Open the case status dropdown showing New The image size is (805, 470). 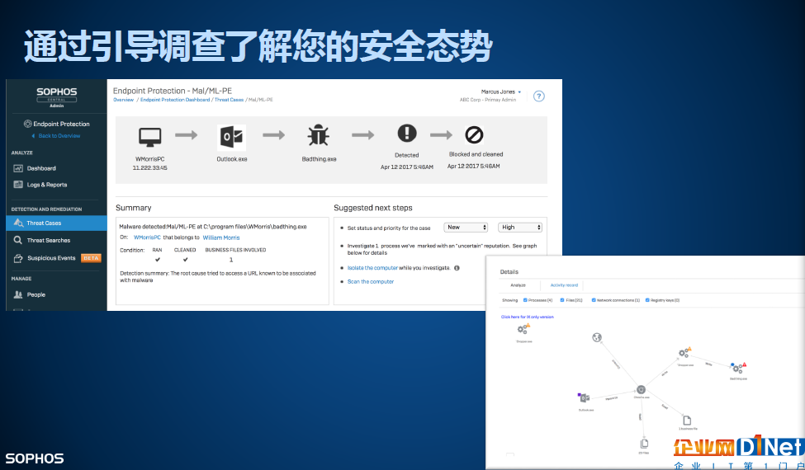465,227
